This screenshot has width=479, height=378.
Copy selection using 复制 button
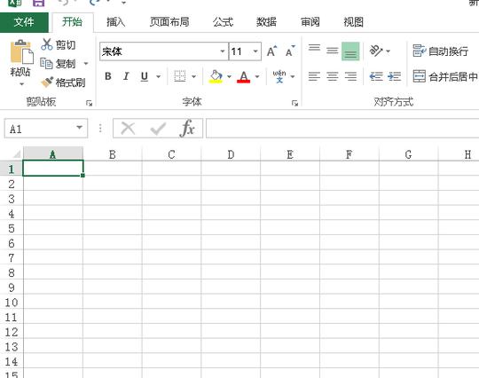[58, 64]
